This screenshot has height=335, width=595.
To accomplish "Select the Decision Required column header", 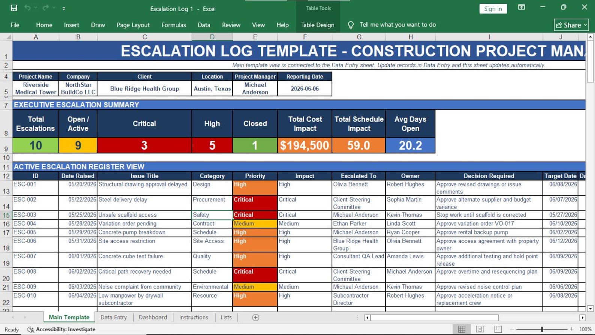I will pos(489,176).
